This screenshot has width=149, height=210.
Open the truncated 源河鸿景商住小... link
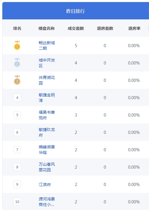tap(47, 202)
